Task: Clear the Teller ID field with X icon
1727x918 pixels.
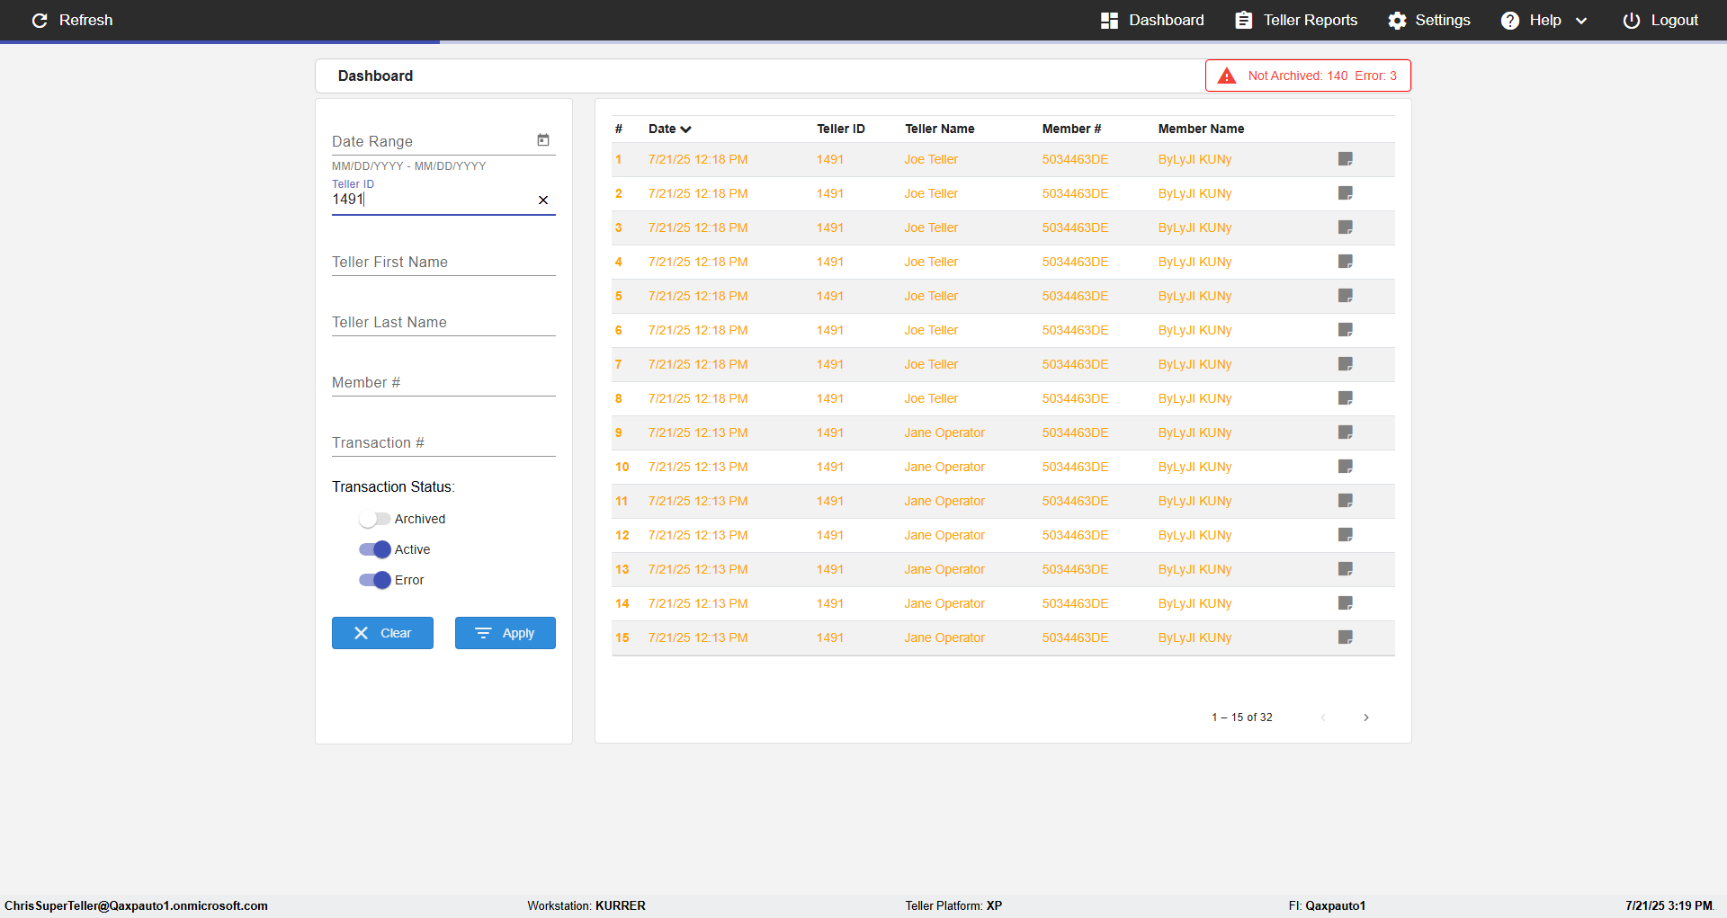Action: coord(543,201)
